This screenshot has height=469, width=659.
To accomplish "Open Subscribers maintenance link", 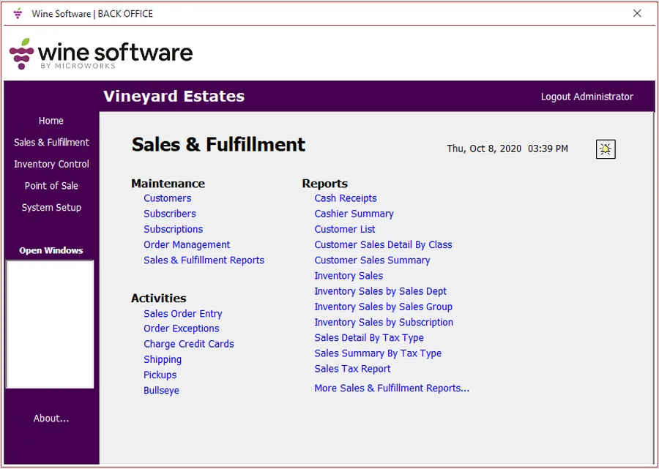I will pos(170,214).
